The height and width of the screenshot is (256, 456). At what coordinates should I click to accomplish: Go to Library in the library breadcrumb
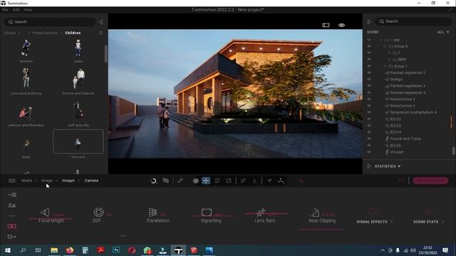coord(9,33)
